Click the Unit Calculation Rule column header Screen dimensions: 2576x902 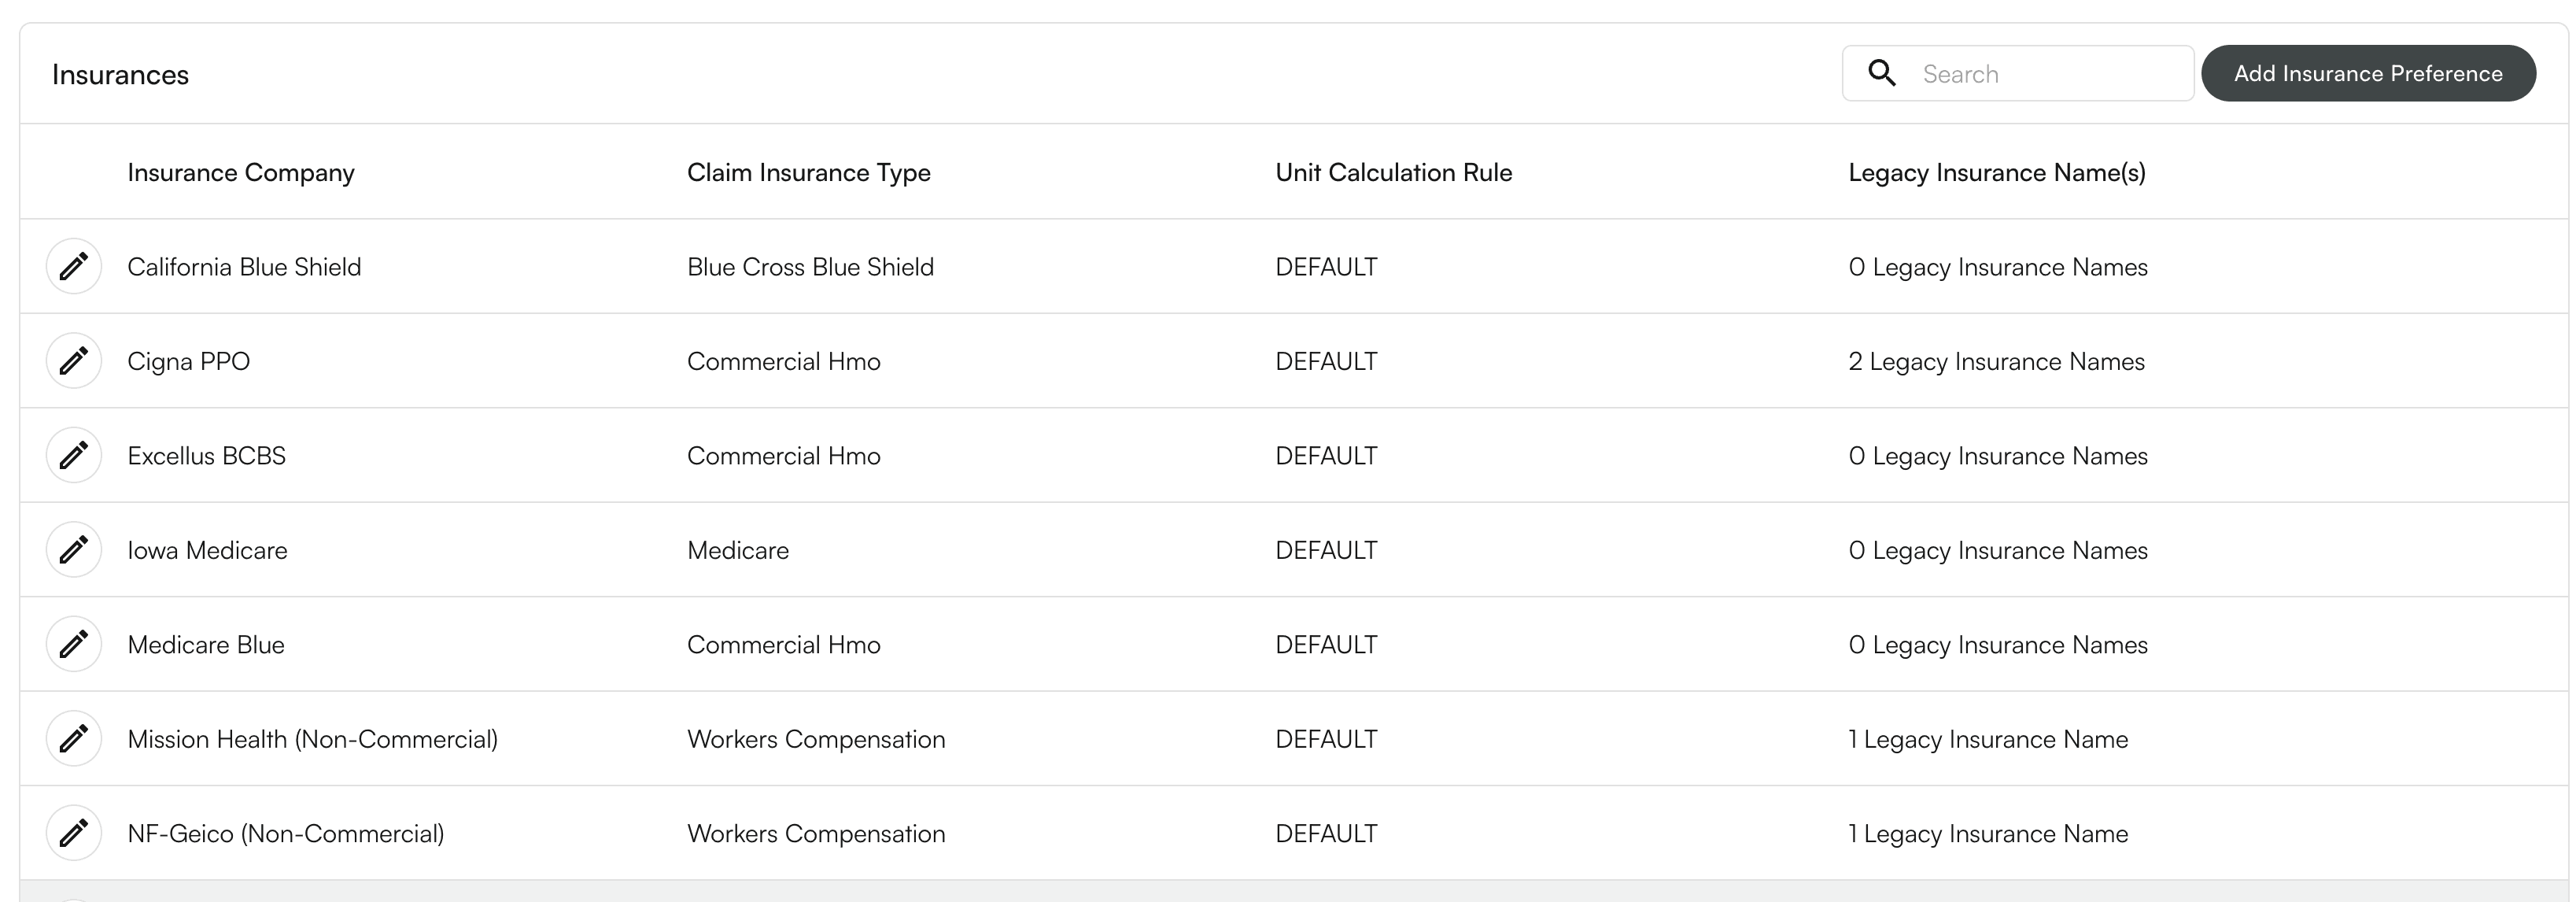click(1393, 172)
